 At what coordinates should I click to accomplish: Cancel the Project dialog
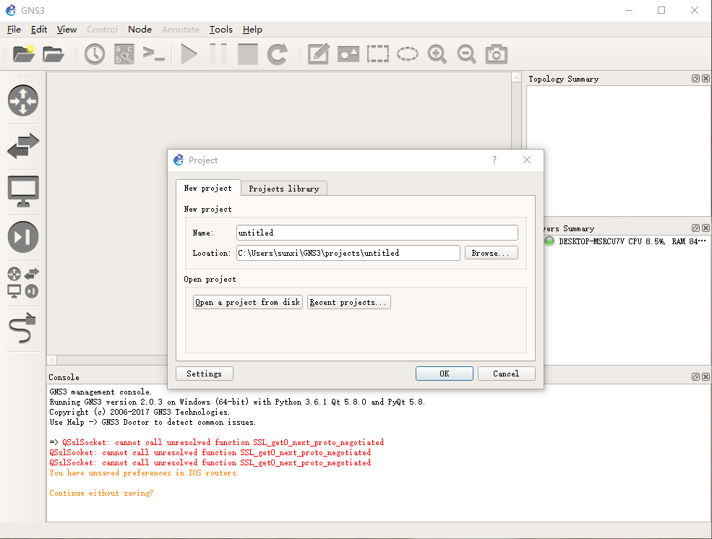506,374
